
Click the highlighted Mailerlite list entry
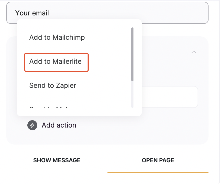[x=56, y=62]
